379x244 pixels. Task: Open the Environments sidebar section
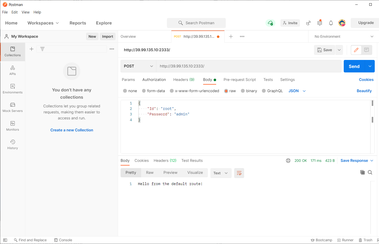click(x=13, y=89)
